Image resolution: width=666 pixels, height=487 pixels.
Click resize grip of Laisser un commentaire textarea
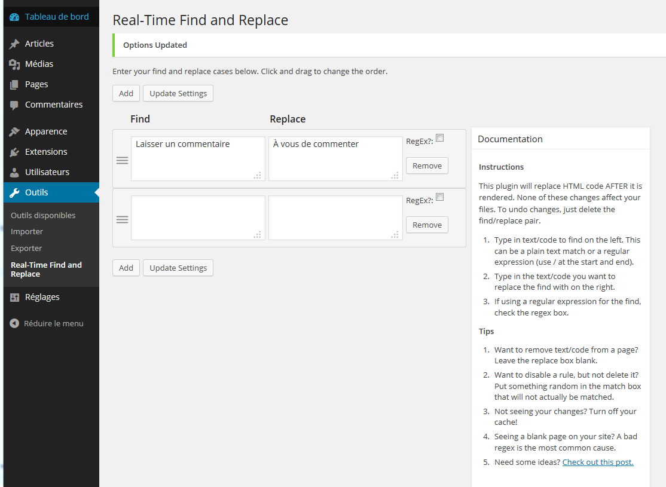(258, 175)
